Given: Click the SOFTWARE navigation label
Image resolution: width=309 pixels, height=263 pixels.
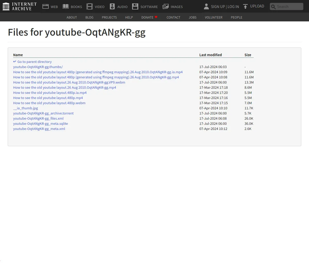Looking at the screenshot, I should click(x=149, y=7).
